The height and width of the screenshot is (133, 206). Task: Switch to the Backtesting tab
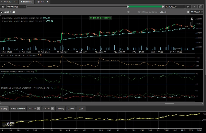point(26,2)
